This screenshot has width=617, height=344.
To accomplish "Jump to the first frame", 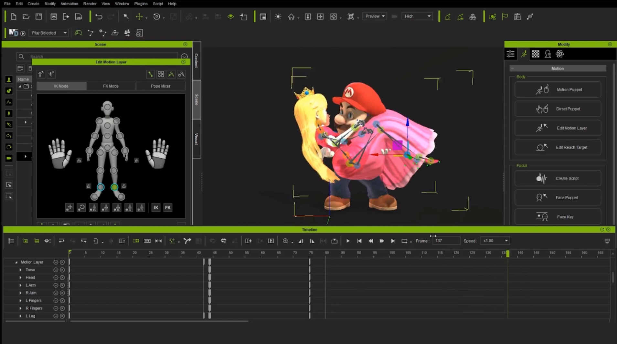I will click(359, 241).
